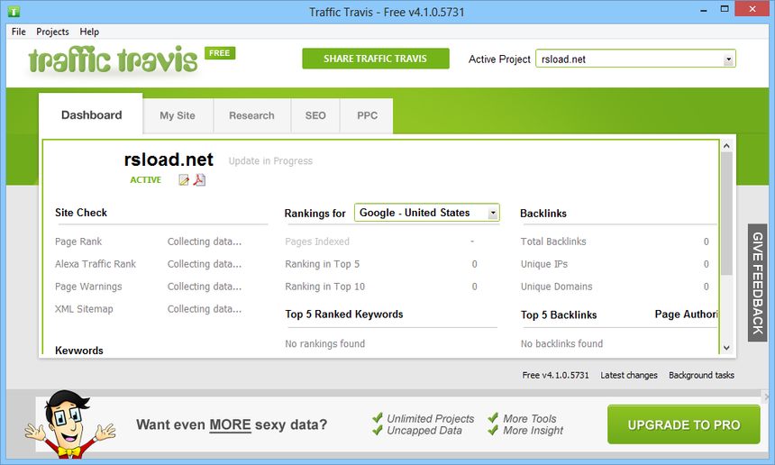The image size is (775, 465).
Task: Click the Traffic Travis logo
Action: coord(114,59)
